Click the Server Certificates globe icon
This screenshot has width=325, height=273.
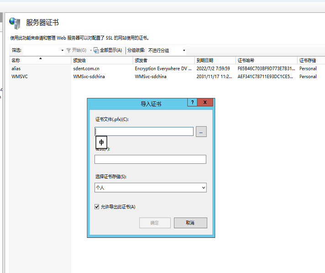point(15,23)
